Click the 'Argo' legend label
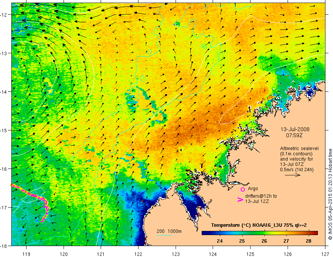333x257 pixels. tap(253, 189)
